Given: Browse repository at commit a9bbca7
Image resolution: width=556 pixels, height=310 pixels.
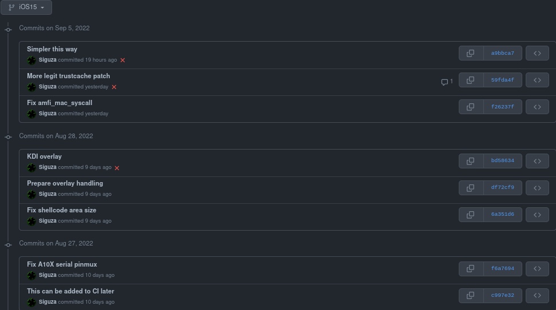Looking at the screenshot, I should (x=537, y=53).
